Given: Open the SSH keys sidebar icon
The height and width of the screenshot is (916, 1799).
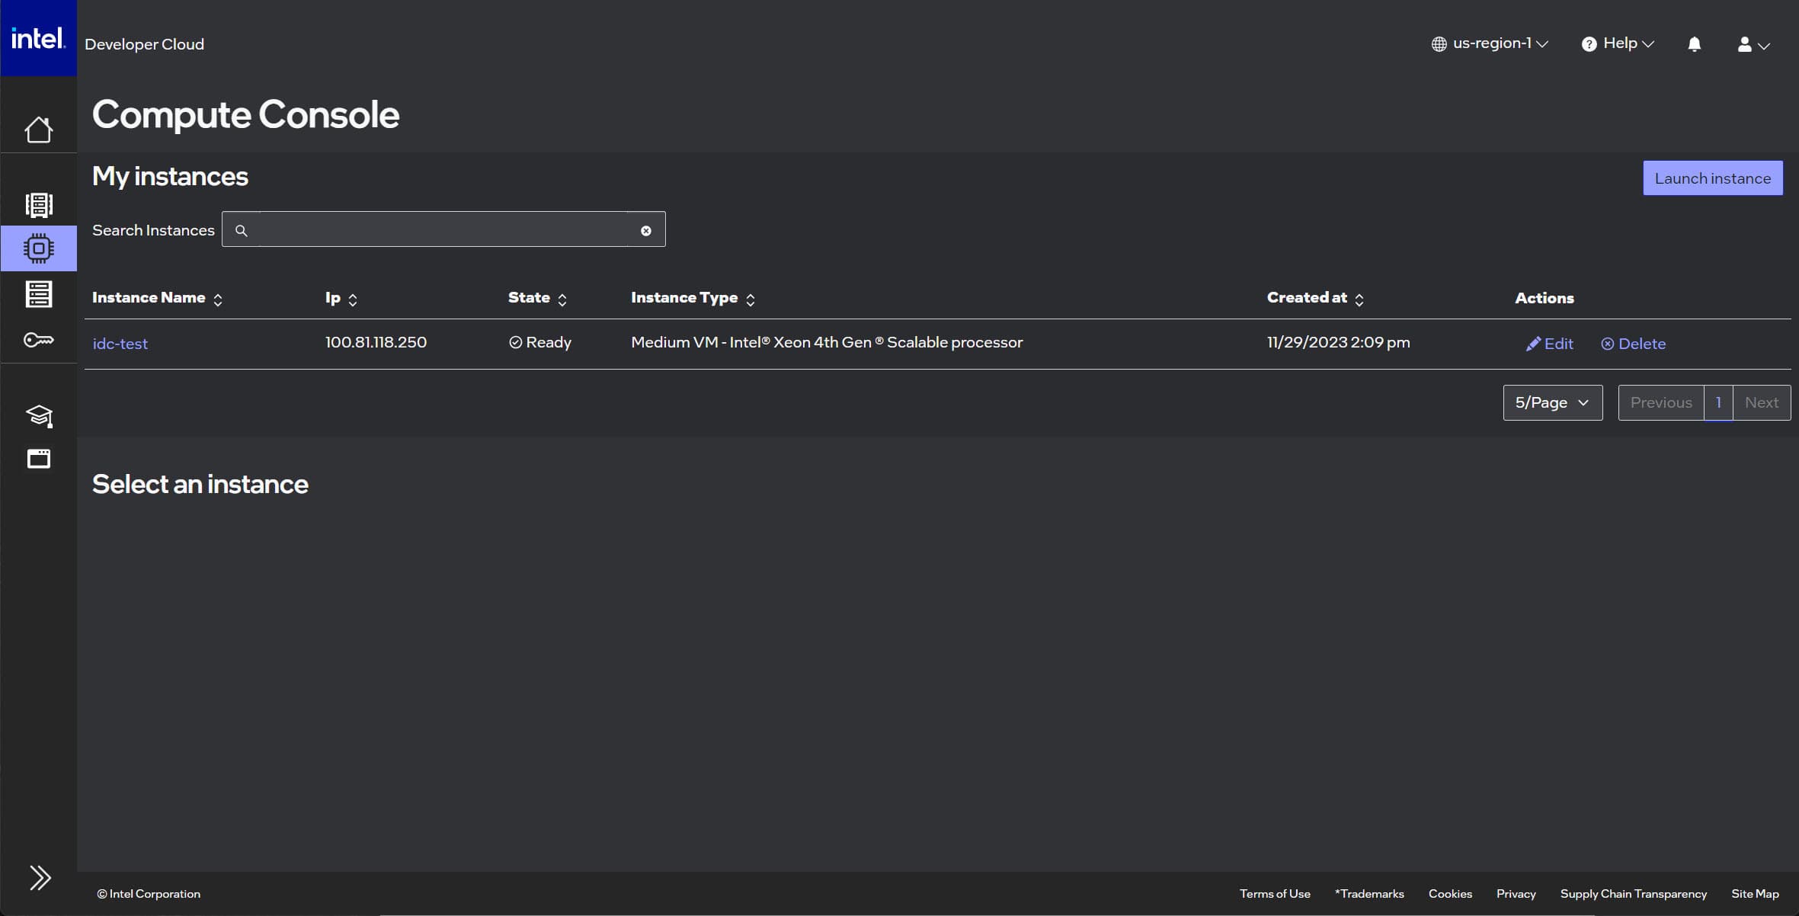Looking at the screenshot, I should [38, 340].
